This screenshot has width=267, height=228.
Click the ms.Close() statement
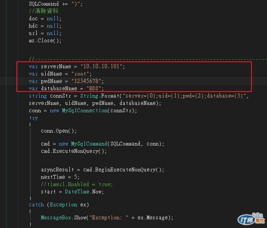45,41
